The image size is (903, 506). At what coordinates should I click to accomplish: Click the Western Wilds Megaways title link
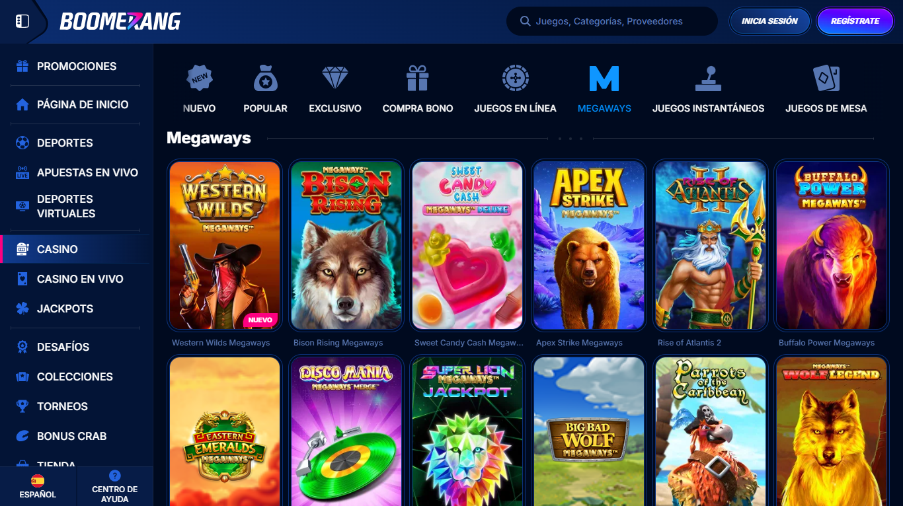point(221,343)
